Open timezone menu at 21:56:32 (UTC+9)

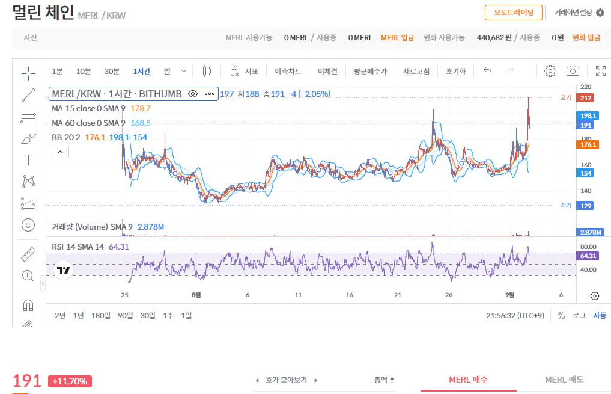[x=515, y=315]
